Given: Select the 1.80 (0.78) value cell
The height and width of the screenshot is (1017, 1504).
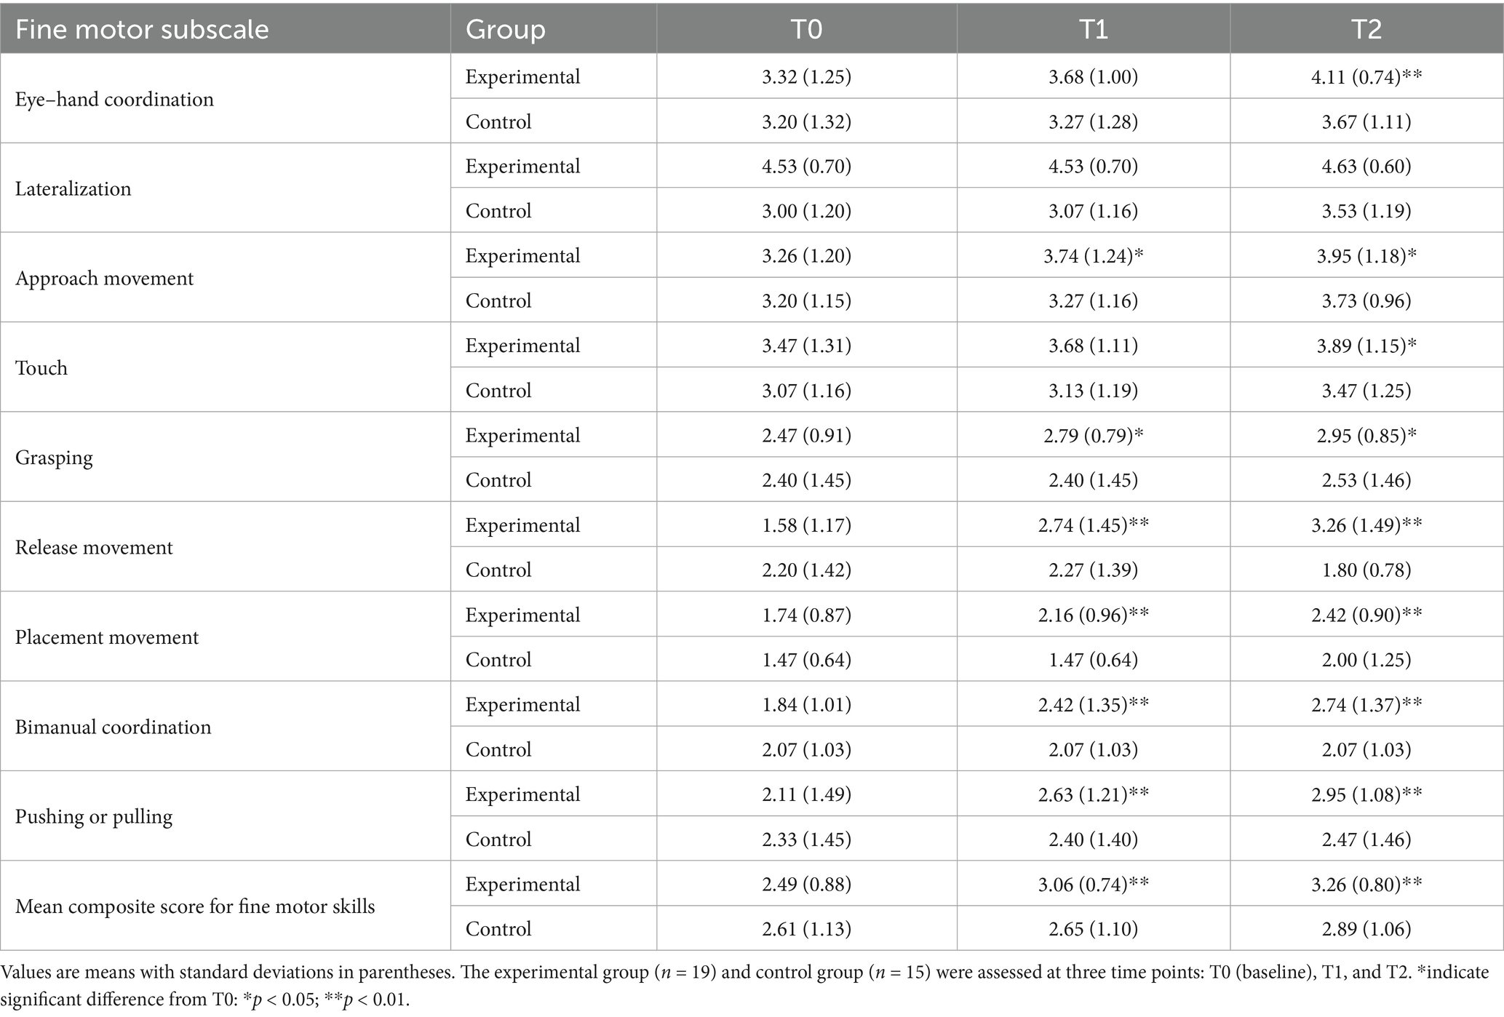Looking at the screenshot, I should (1366, 570).
